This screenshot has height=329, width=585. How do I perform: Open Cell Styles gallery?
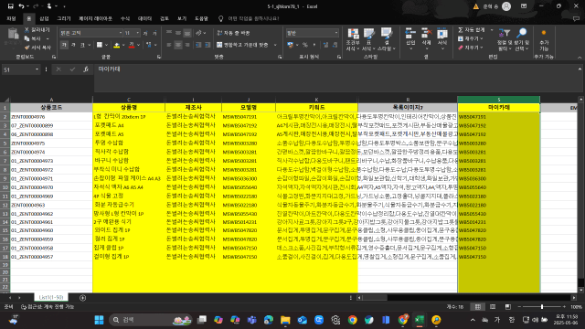tap(386, 39)
